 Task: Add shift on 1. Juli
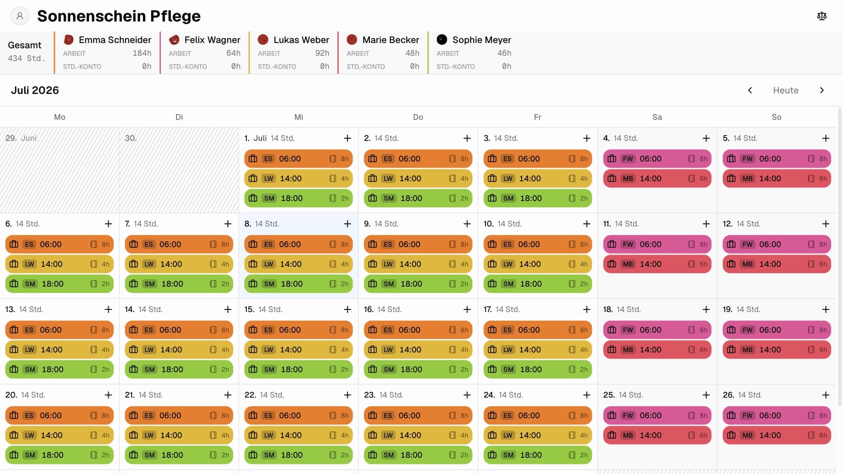[347, 138]
